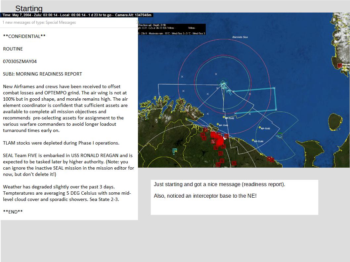Select the RP-7142 reference point diamond
The image size is (350, 262).
(224, 117)
